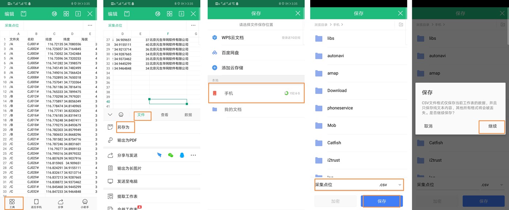Share via the green WeChat icon
This screenshot has width=509, height=210.
pyautogui.click(x=171, y=155)
